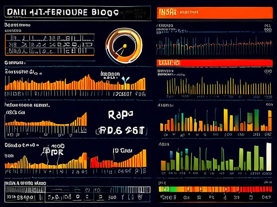Open the yellow bar chart under the red banner
The height and width of the screenshot is (207, 277).
(219, 86)
